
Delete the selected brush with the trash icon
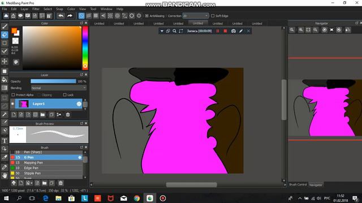coord(61,183)
